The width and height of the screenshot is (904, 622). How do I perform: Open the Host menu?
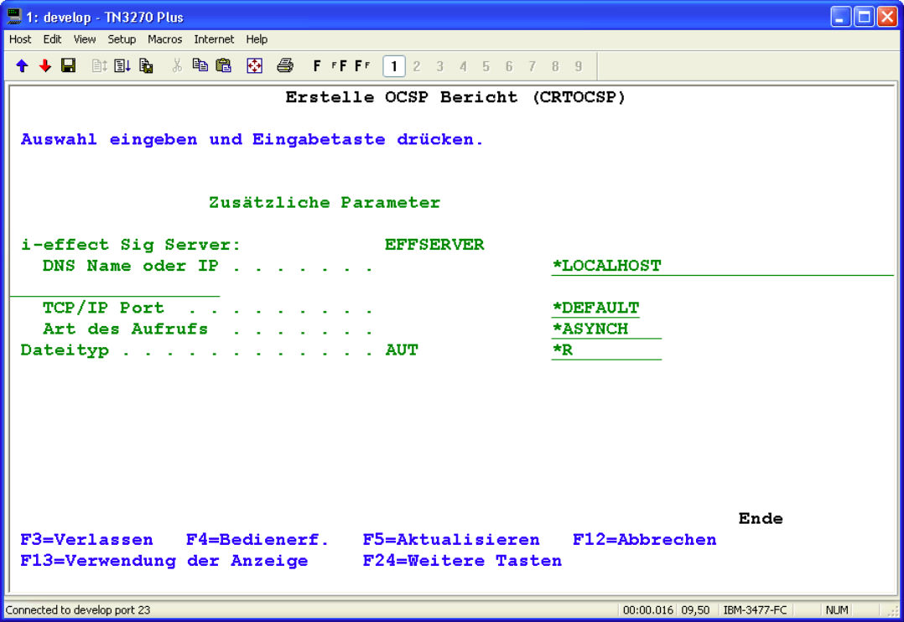[x=20, y=39]
